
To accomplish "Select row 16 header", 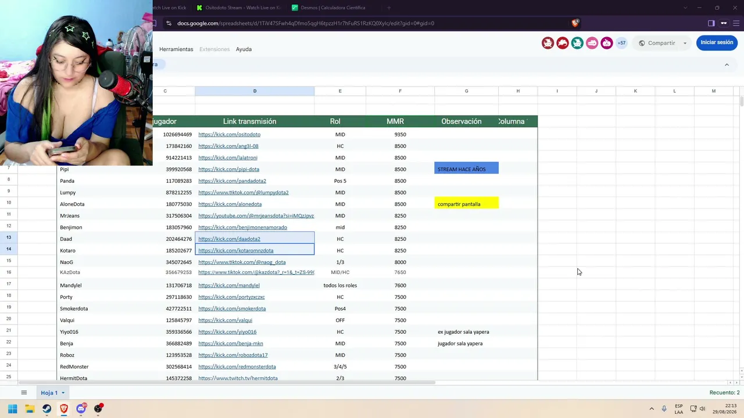I will [9, 272].
